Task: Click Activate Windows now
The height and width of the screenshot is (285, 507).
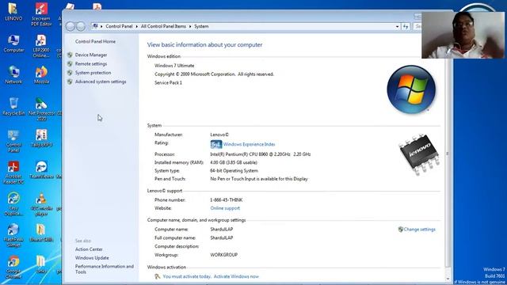Action: (x=236, y=276)
